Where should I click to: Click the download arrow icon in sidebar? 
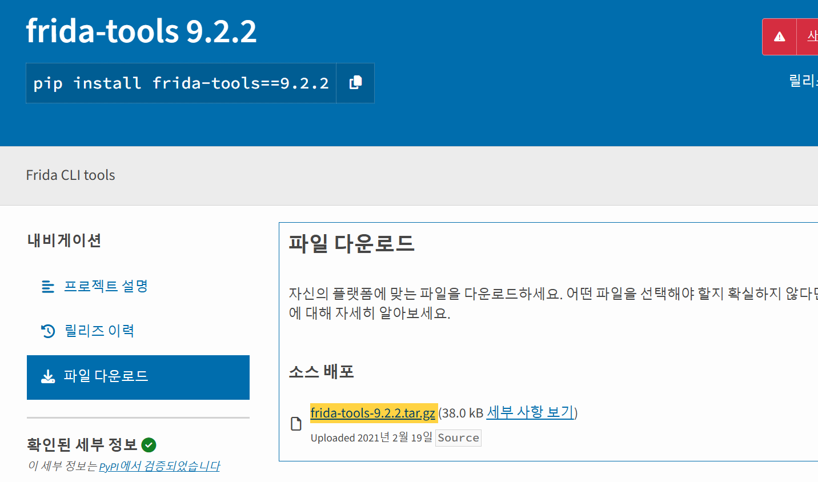(48, 376)
